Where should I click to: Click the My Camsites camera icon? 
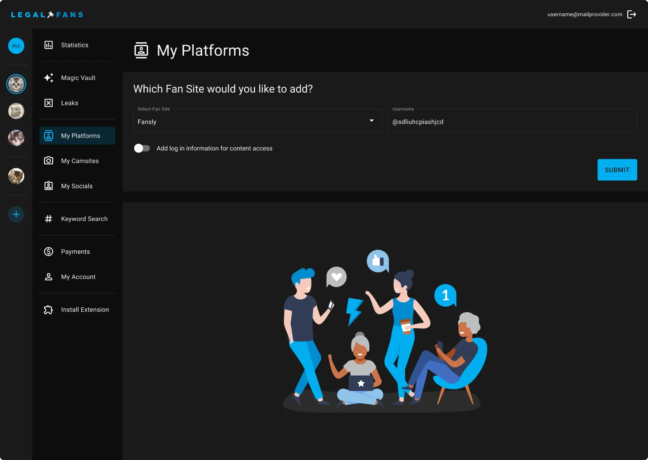click(49, 160)
